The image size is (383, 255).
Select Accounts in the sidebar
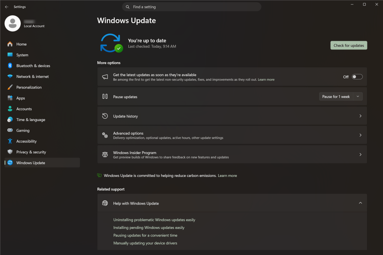tap(42, 109)
